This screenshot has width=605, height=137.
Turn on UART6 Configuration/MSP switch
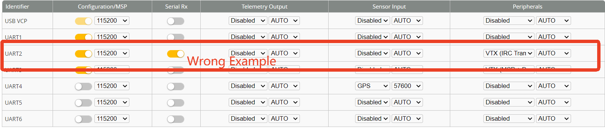pyautogui.click(x=83, y=119)
